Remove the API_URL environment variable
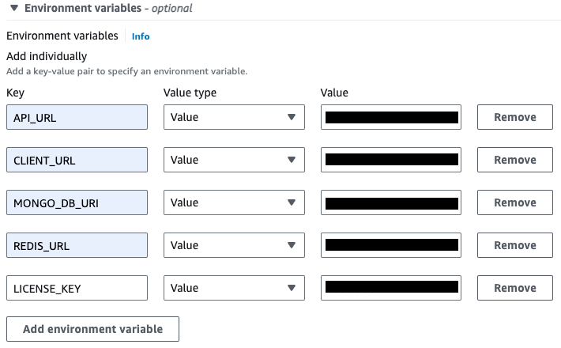Screen dimensions: 561x348 (x=514, y=117)
